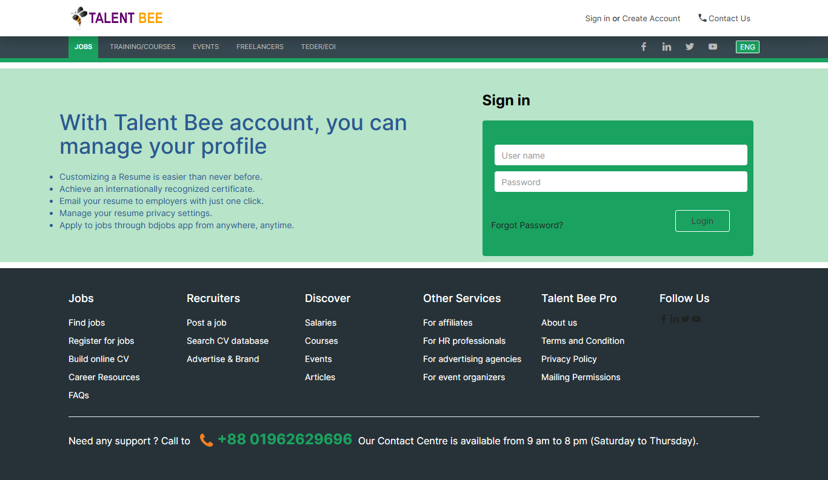
Task: Click LinkedIn icon under Follow Us
Action: (x=675, y=319)
